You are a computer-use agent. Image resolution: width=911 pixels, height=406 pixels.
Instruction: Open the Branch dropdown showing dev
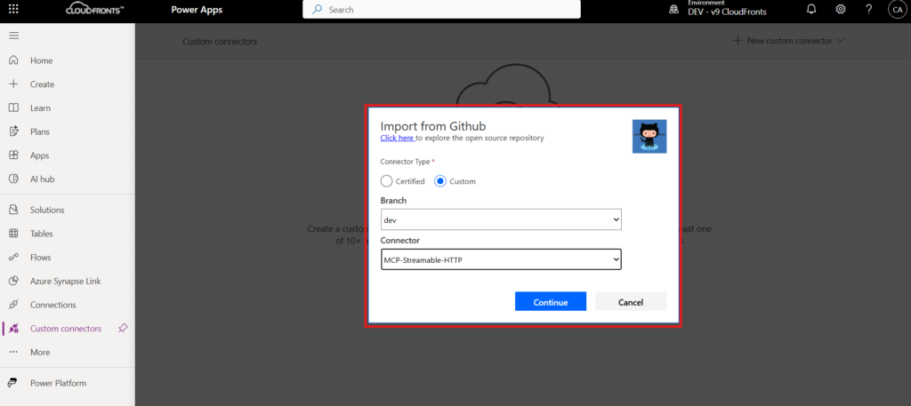[501, 219]
